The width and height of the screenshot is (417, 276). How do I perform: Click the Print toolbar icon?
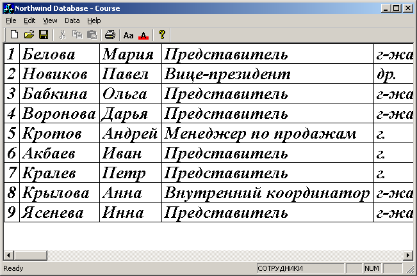coord(110,34)
